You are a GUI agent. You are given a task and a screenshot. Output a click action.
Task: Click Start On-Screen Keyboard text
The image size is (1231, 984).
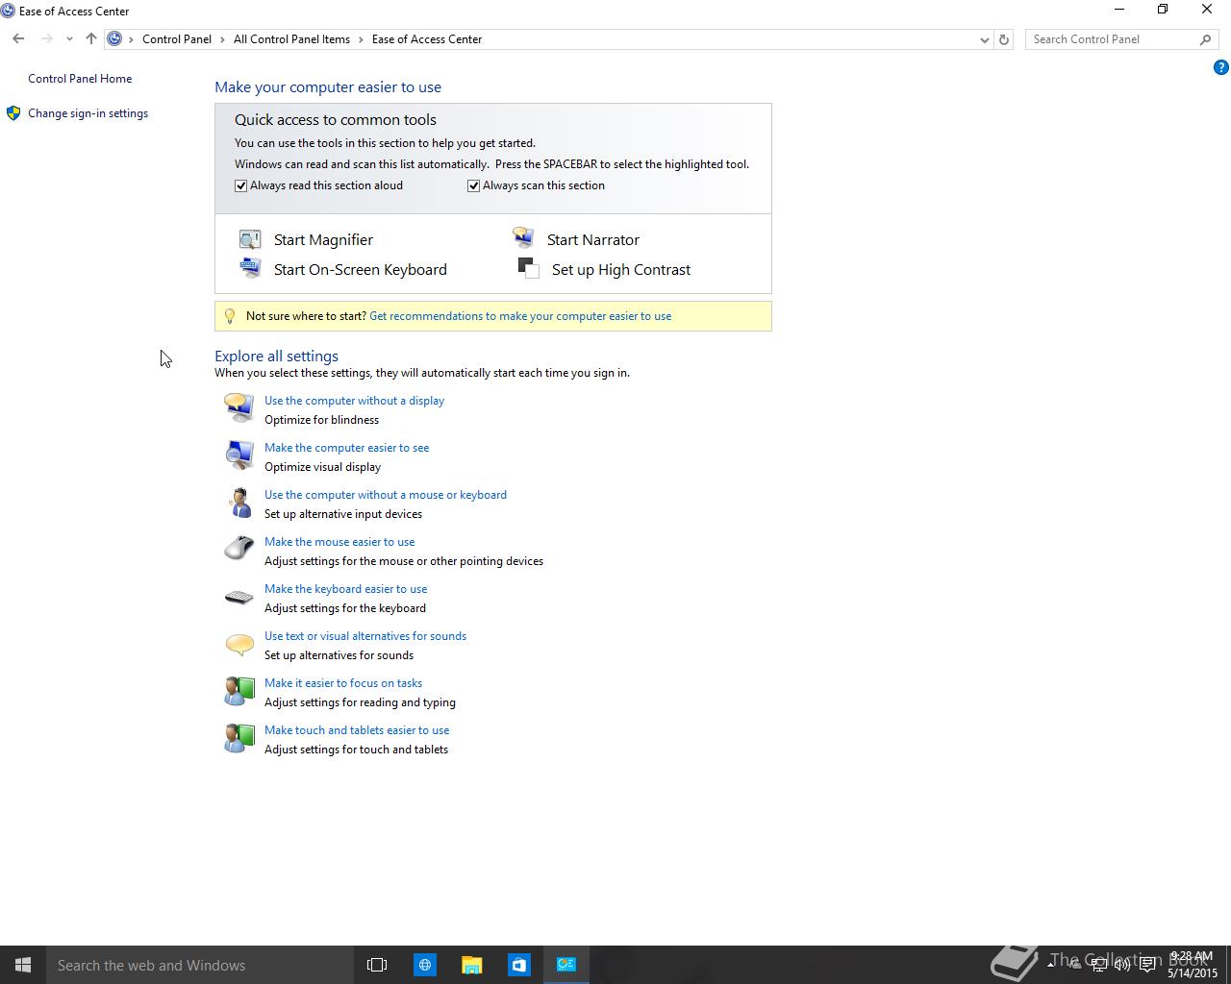coord(361,270)
